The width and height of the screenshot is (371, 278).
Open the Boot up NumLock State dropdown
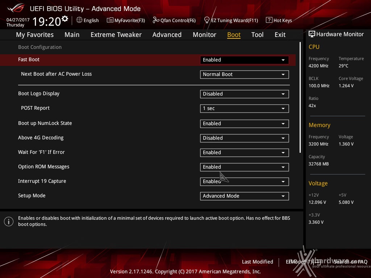pos(245,124)
